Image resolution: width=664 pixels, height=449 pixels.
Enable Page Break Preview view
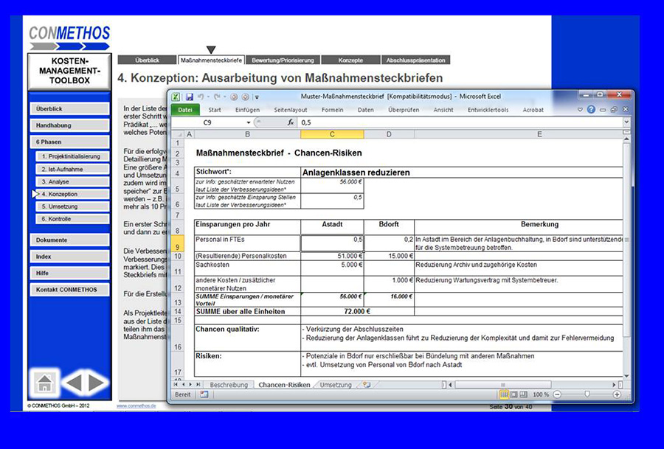(x=525, y=395)
